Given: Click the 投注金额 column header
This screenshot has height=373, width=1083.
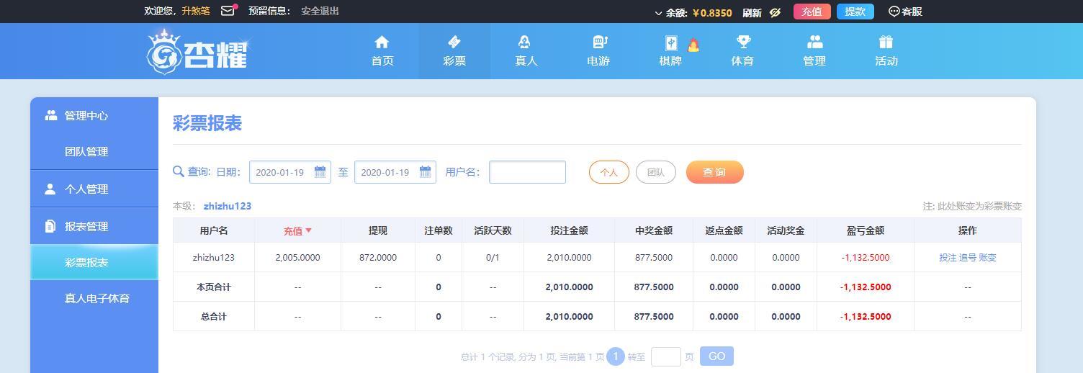Looking at the screenshot, I should [569, 230].
